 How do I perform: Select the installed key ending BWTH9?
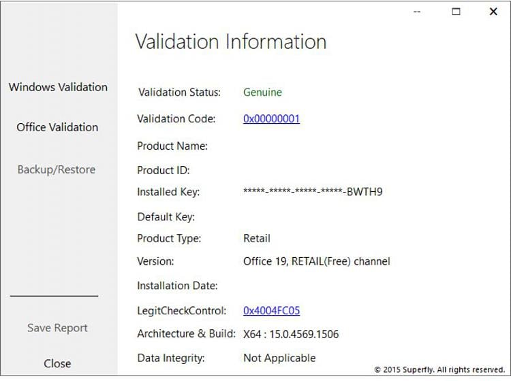point(313,192)
